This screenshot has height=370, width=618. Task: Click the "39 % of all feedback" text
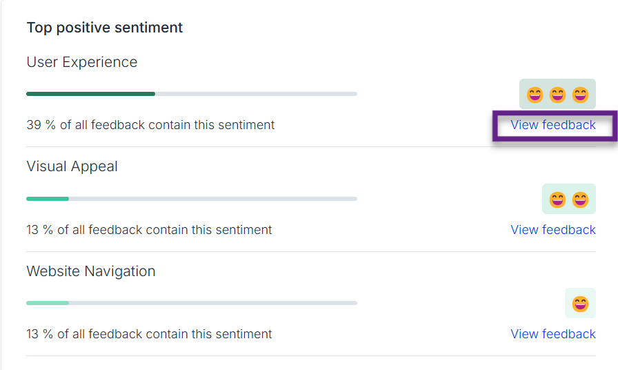click(150, 125)
